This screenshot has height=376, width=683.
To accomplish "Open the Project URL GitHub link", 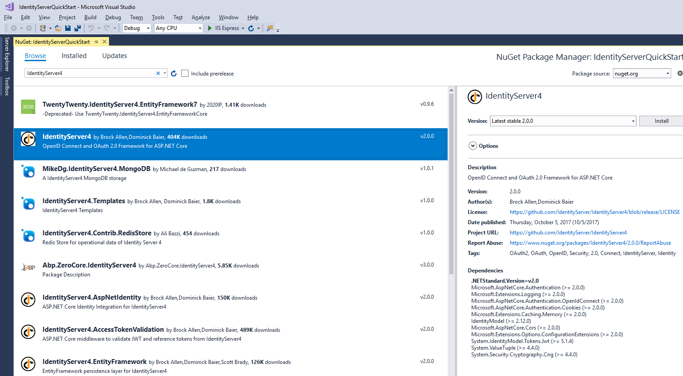I will pos(568,233).
